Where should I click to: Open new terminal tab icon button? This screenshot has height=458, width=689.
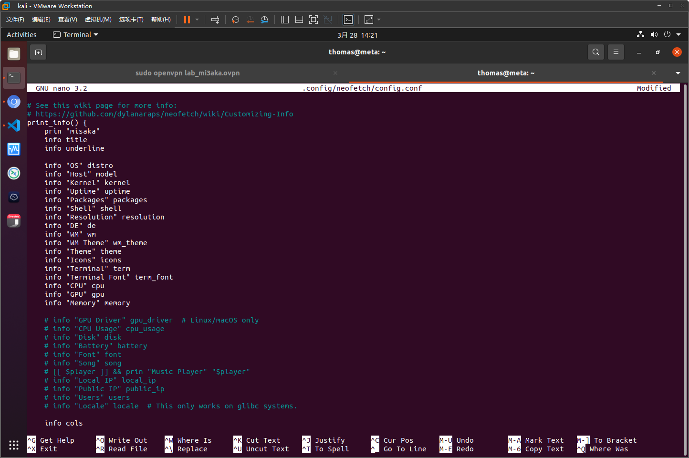(38, 52)
